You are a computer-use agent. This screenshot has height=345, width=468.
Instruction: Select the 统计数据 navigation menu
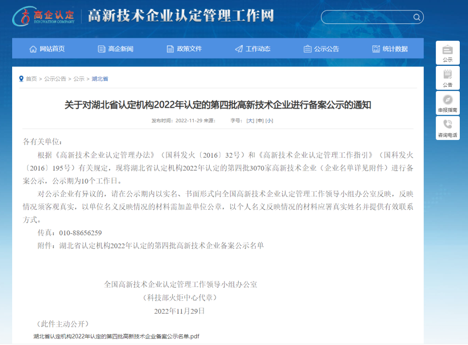tap(390, 49)
